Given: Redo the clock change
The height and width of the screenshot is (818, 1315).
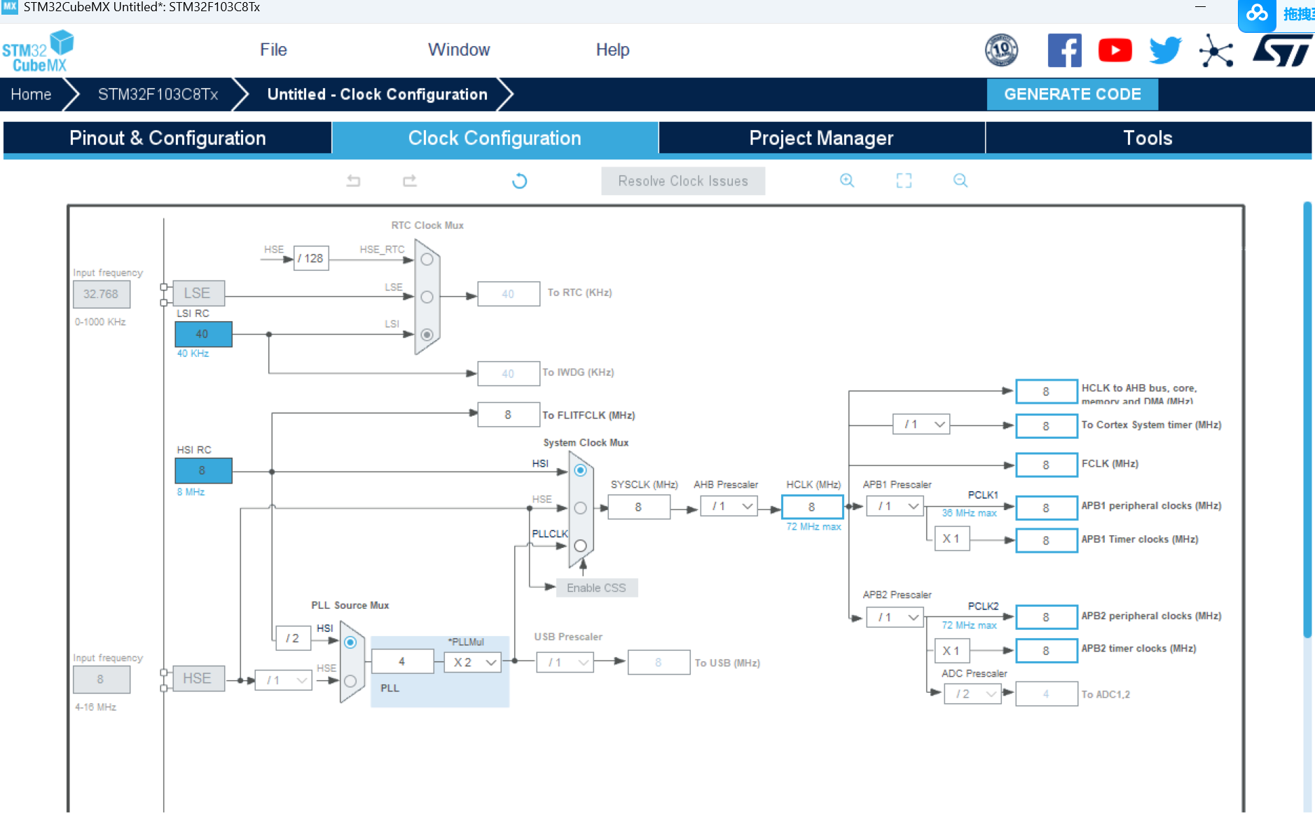Looking at the screenshot, I should pyautogui.click(x=410, y=181).
